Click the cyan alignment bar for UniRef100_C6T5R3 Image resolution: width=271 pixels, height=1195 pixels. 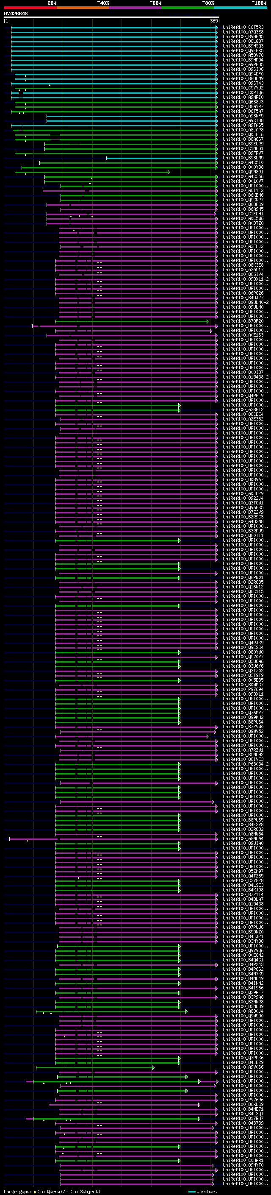(x=114, y=28)
